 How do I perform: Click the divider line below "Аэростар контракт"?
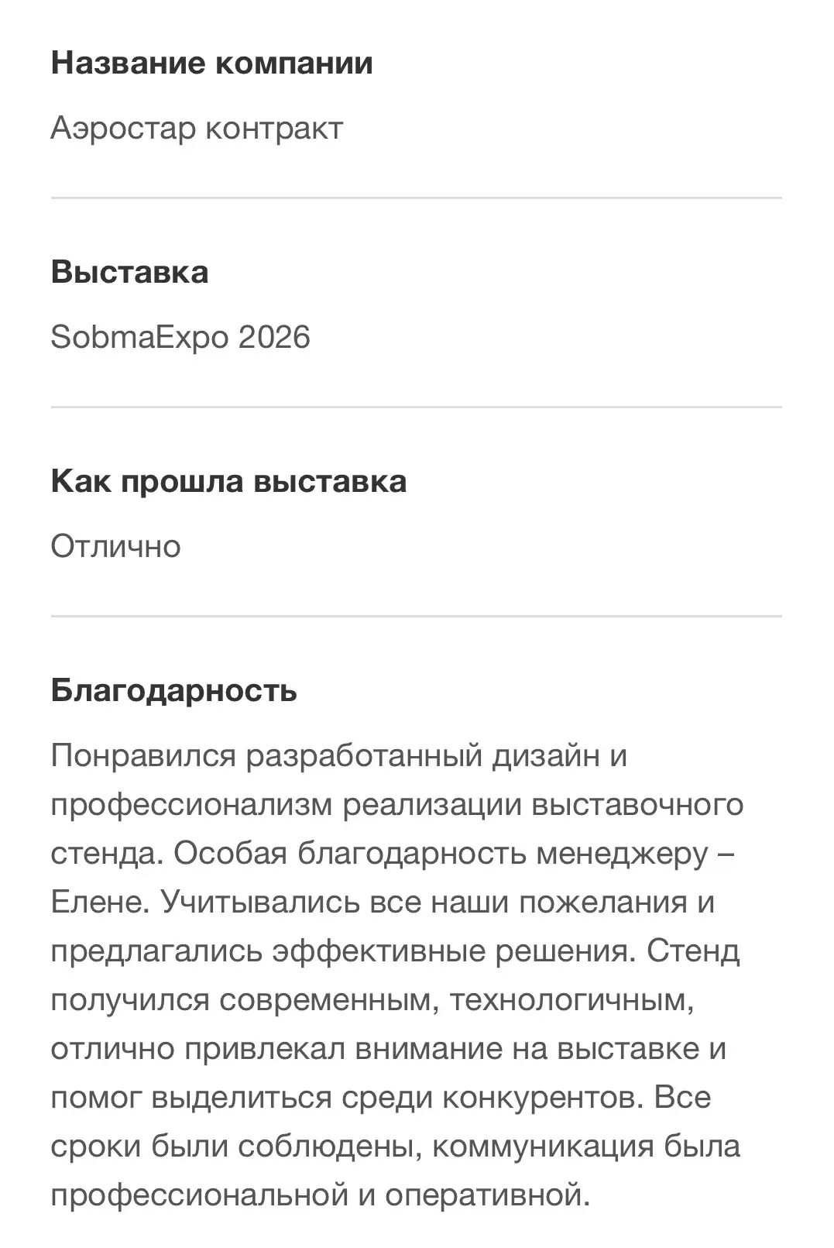417,198
